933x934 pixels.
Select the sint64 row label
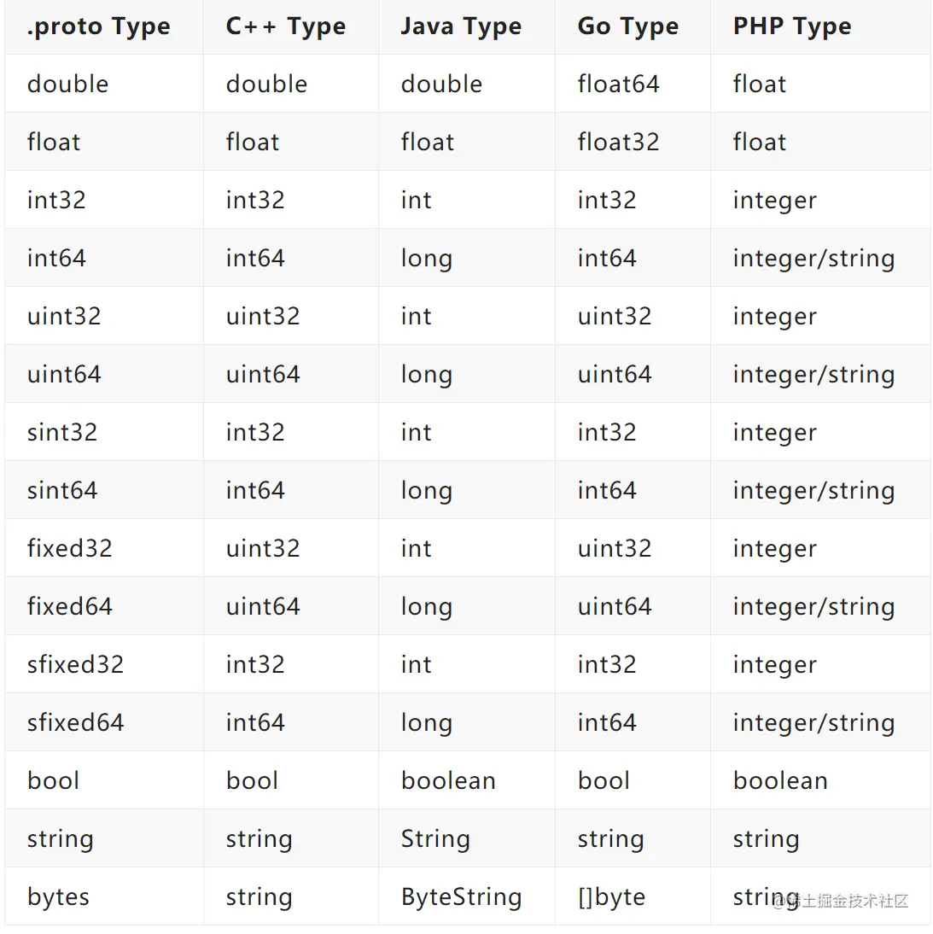point(62,490)
